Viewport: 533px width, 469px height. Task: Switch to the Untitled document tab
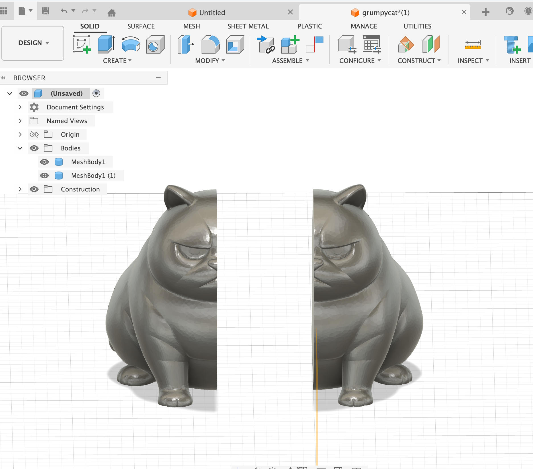coord(212,13)
